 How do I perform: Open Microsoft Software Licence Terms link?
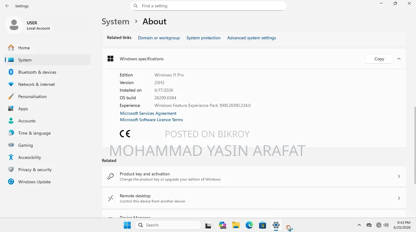click(151, 120)
